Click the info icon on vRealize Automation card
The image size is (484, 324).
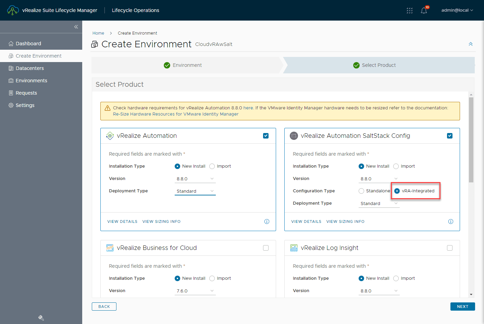[x=267, y=221]
